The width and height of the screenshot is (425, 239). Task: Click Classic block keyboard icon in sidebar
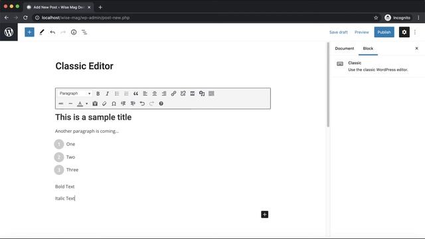[340, 64]
